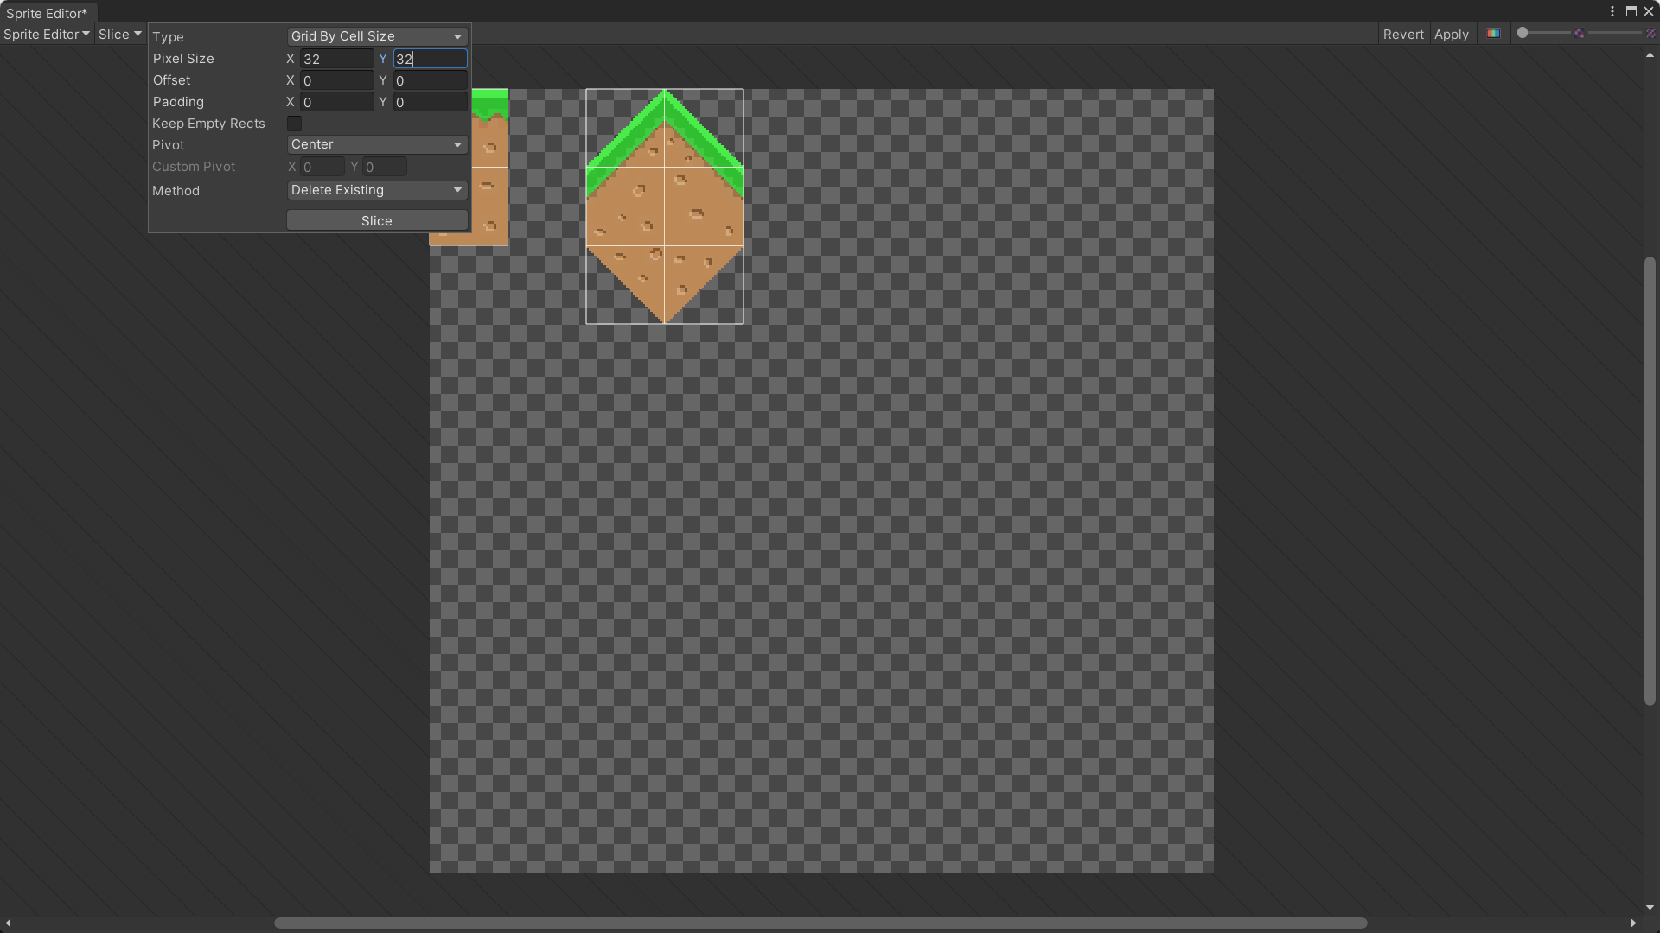Expand the Method dropdown options
The image size is (1660, 933).
tap(376, 190)
